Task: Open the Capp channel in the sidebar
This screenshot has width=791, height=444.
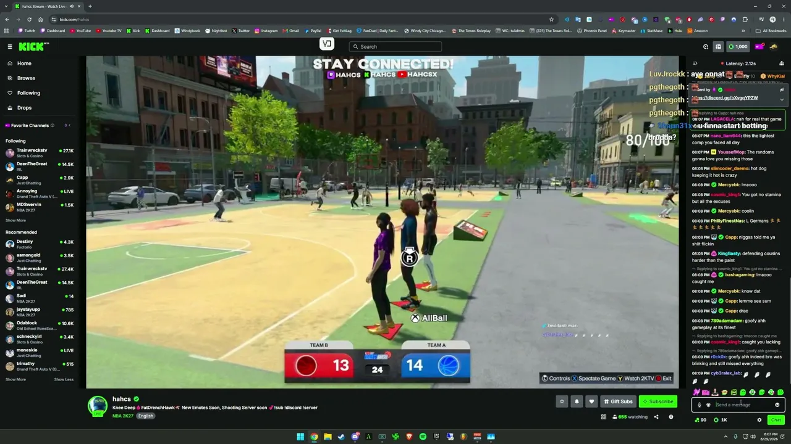Action: [40, 180]
